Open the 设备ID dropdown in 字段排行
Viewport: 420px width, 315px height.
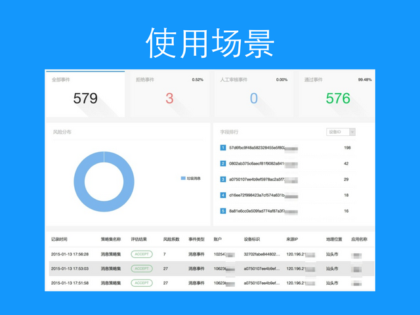click(x=341, y=132)
